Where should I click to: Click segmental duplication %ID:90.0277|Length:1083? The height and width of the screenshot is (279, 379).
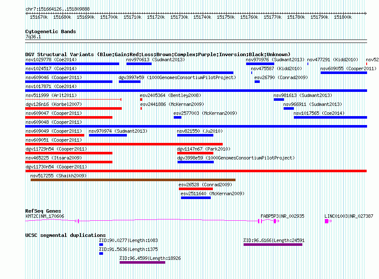tap(128, 240)
